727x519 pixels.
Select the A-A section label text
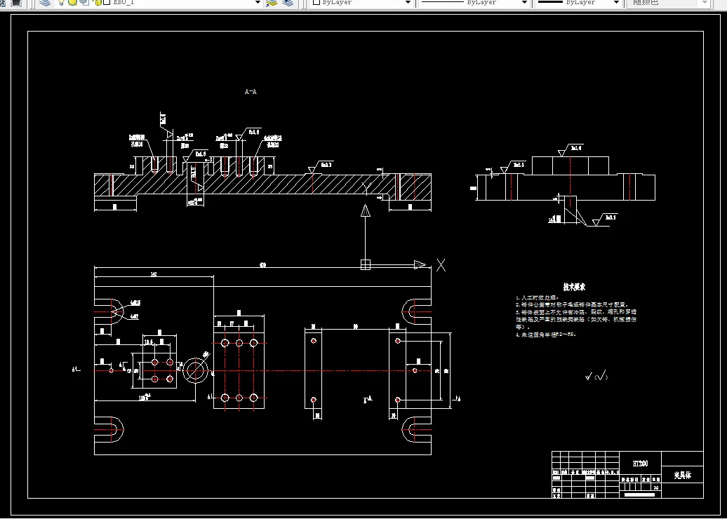251,92
